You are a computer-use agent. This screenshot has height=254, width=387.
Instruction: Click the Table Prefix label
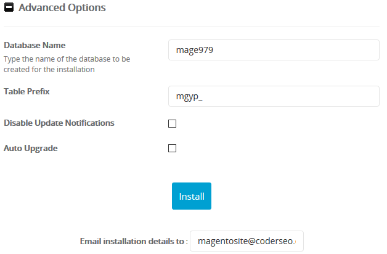[26, 91]
